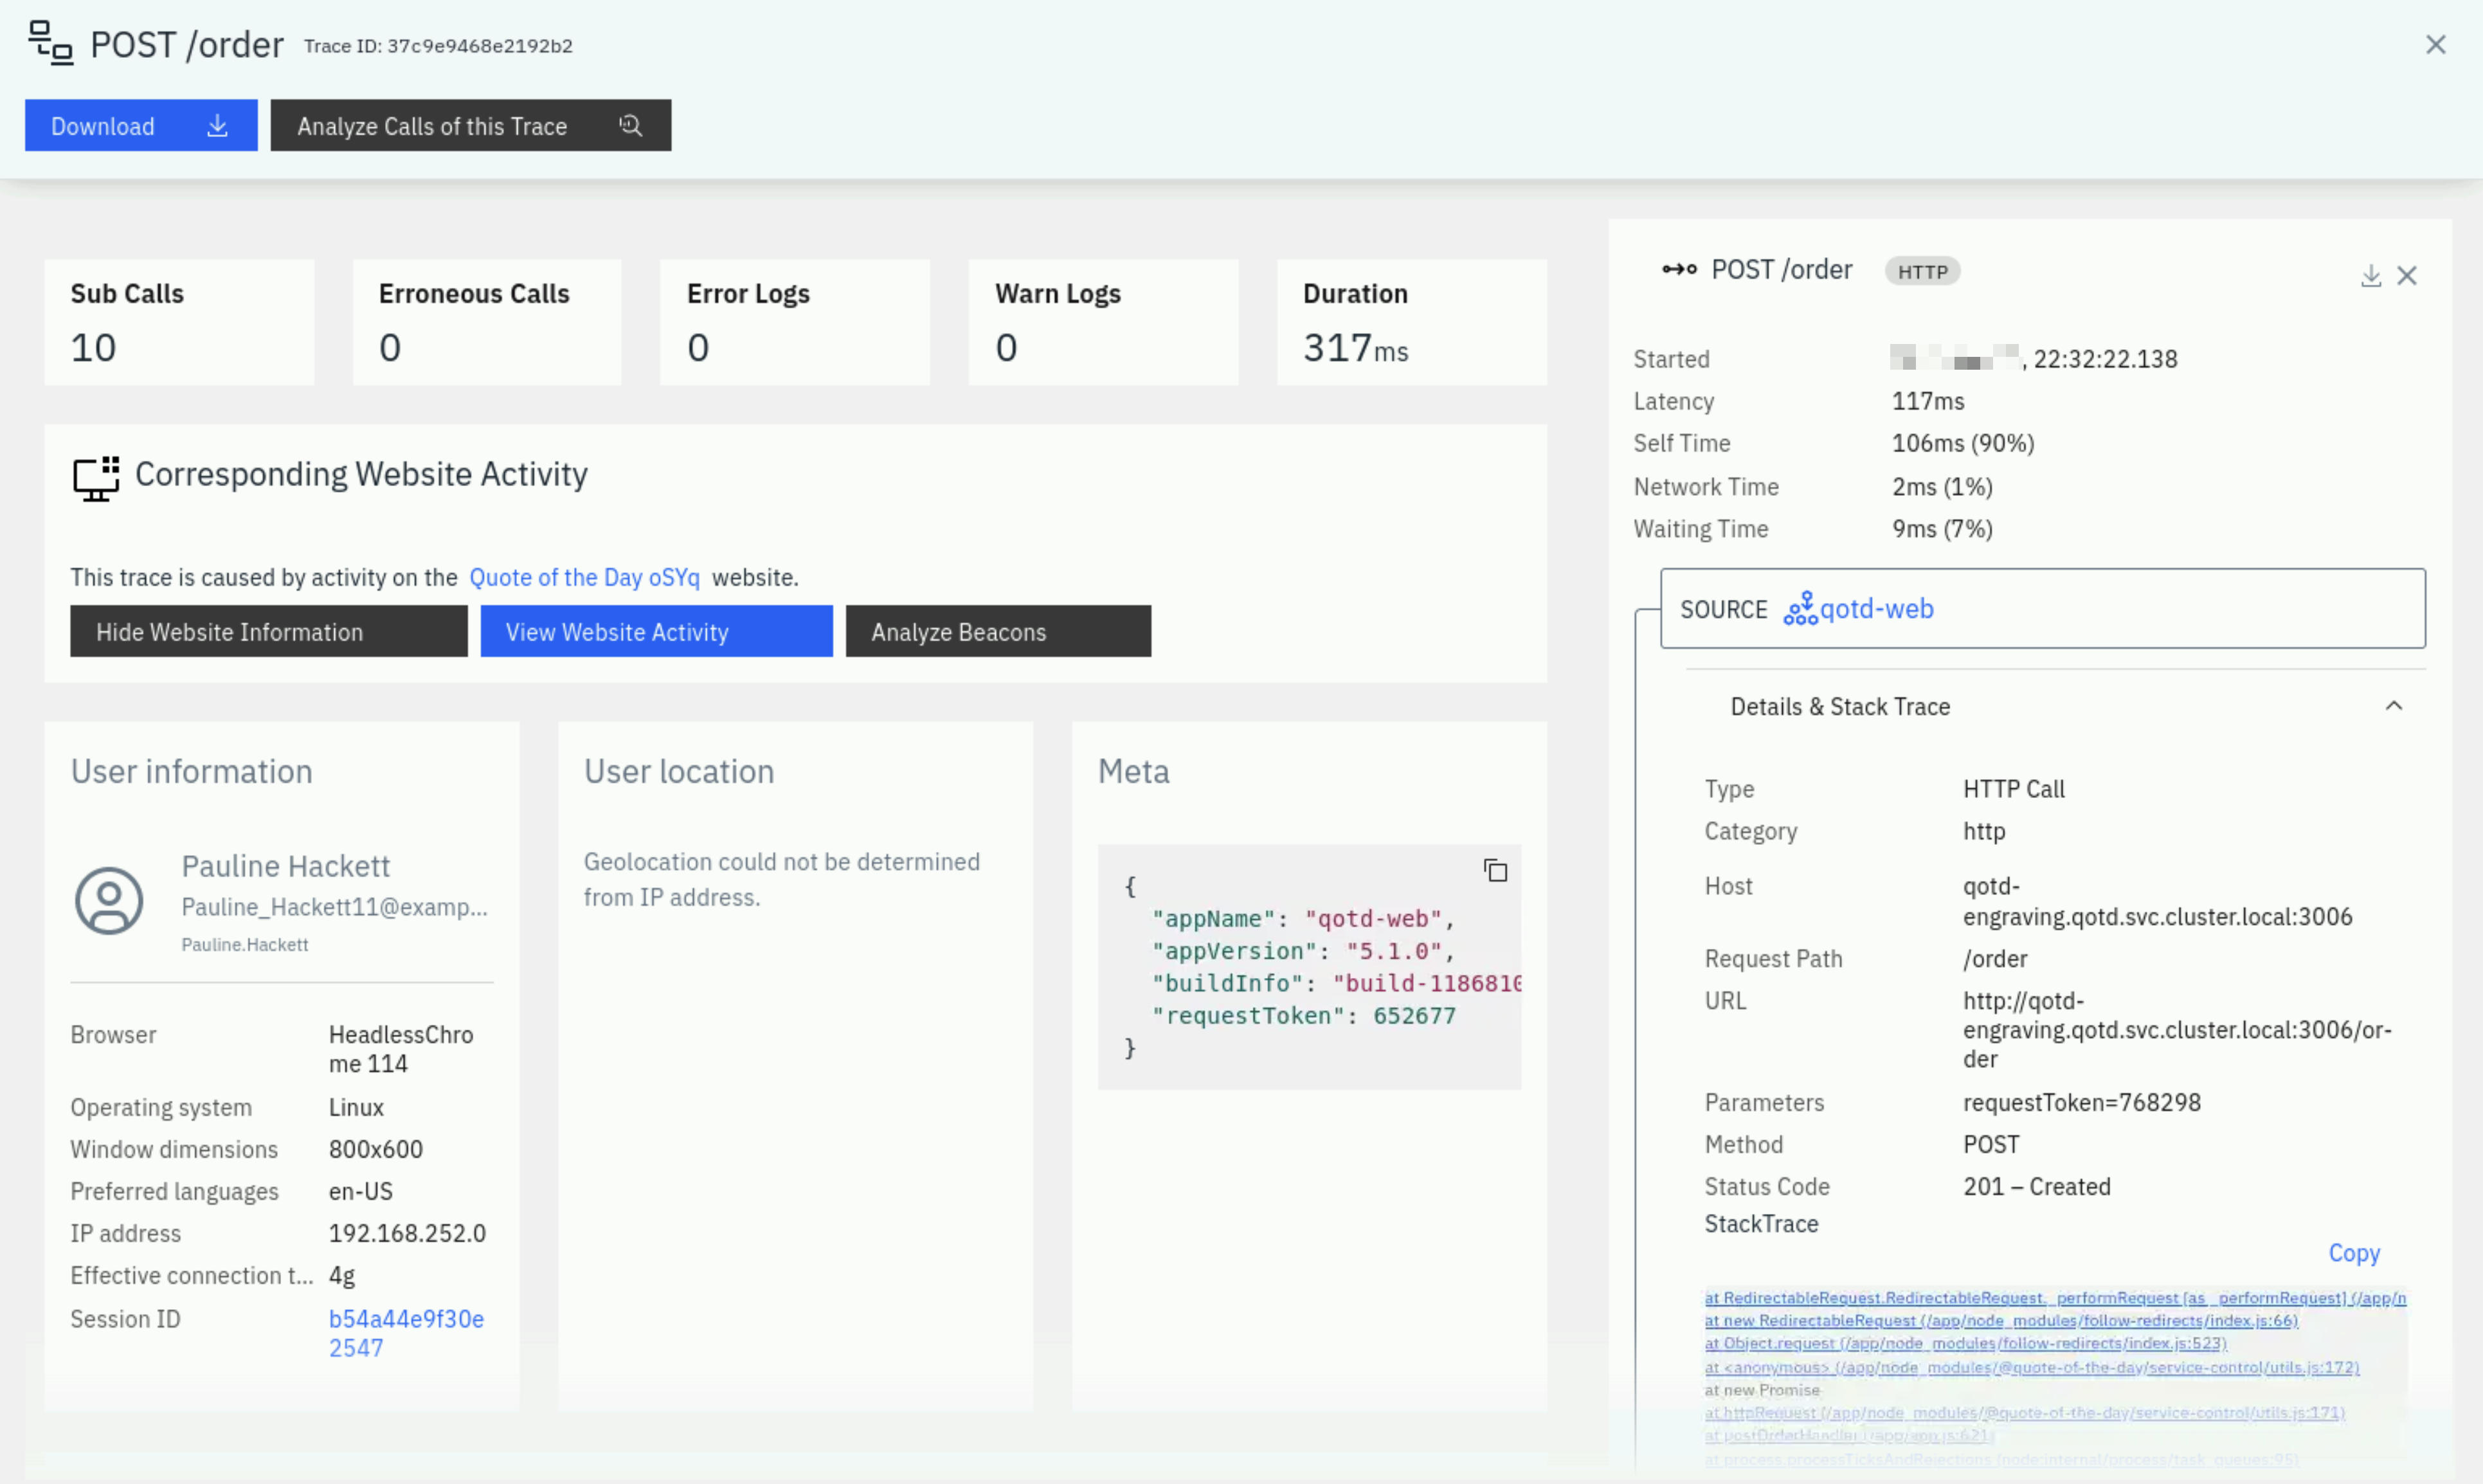This screenshot has height=1484, width=2483.
Task: Click the Pauline Hackett user avatar icon
Action: [109, 900]
